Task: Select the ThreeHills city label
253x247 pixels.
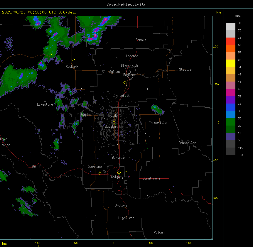Action: point(158,123)
